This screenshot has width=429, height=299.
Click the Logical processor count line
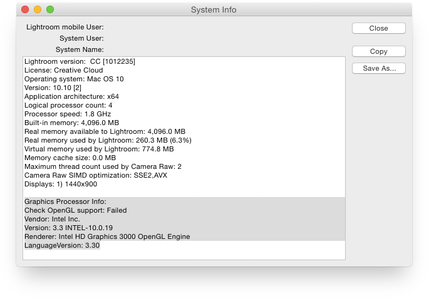(68, 105)
